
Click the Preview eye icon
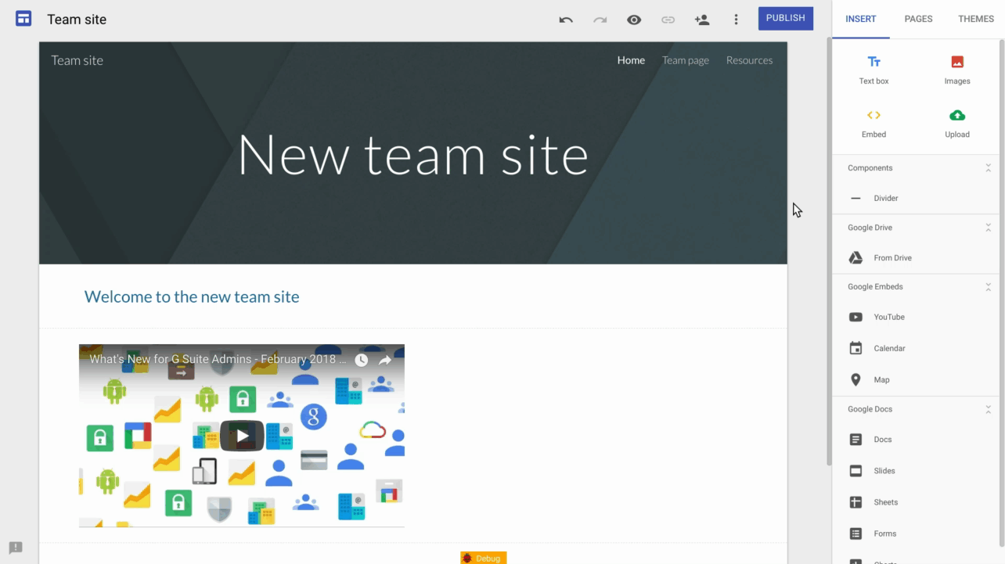[634, 19]
